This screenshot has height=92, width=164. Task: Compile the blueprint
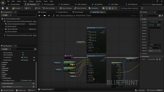(x=16, y=8)
